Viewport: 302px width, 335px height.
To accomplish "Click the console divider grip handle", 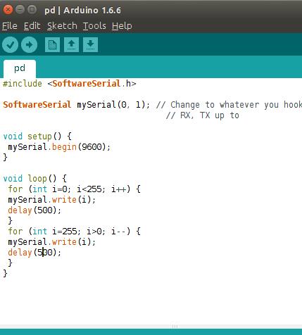I will pyautogui.click(x=175, y=327).
